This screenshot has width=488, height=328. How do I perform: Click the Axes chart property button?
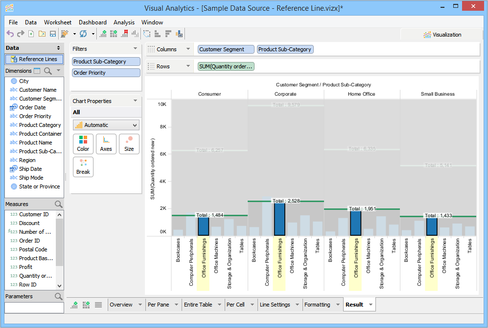(106, 143)
